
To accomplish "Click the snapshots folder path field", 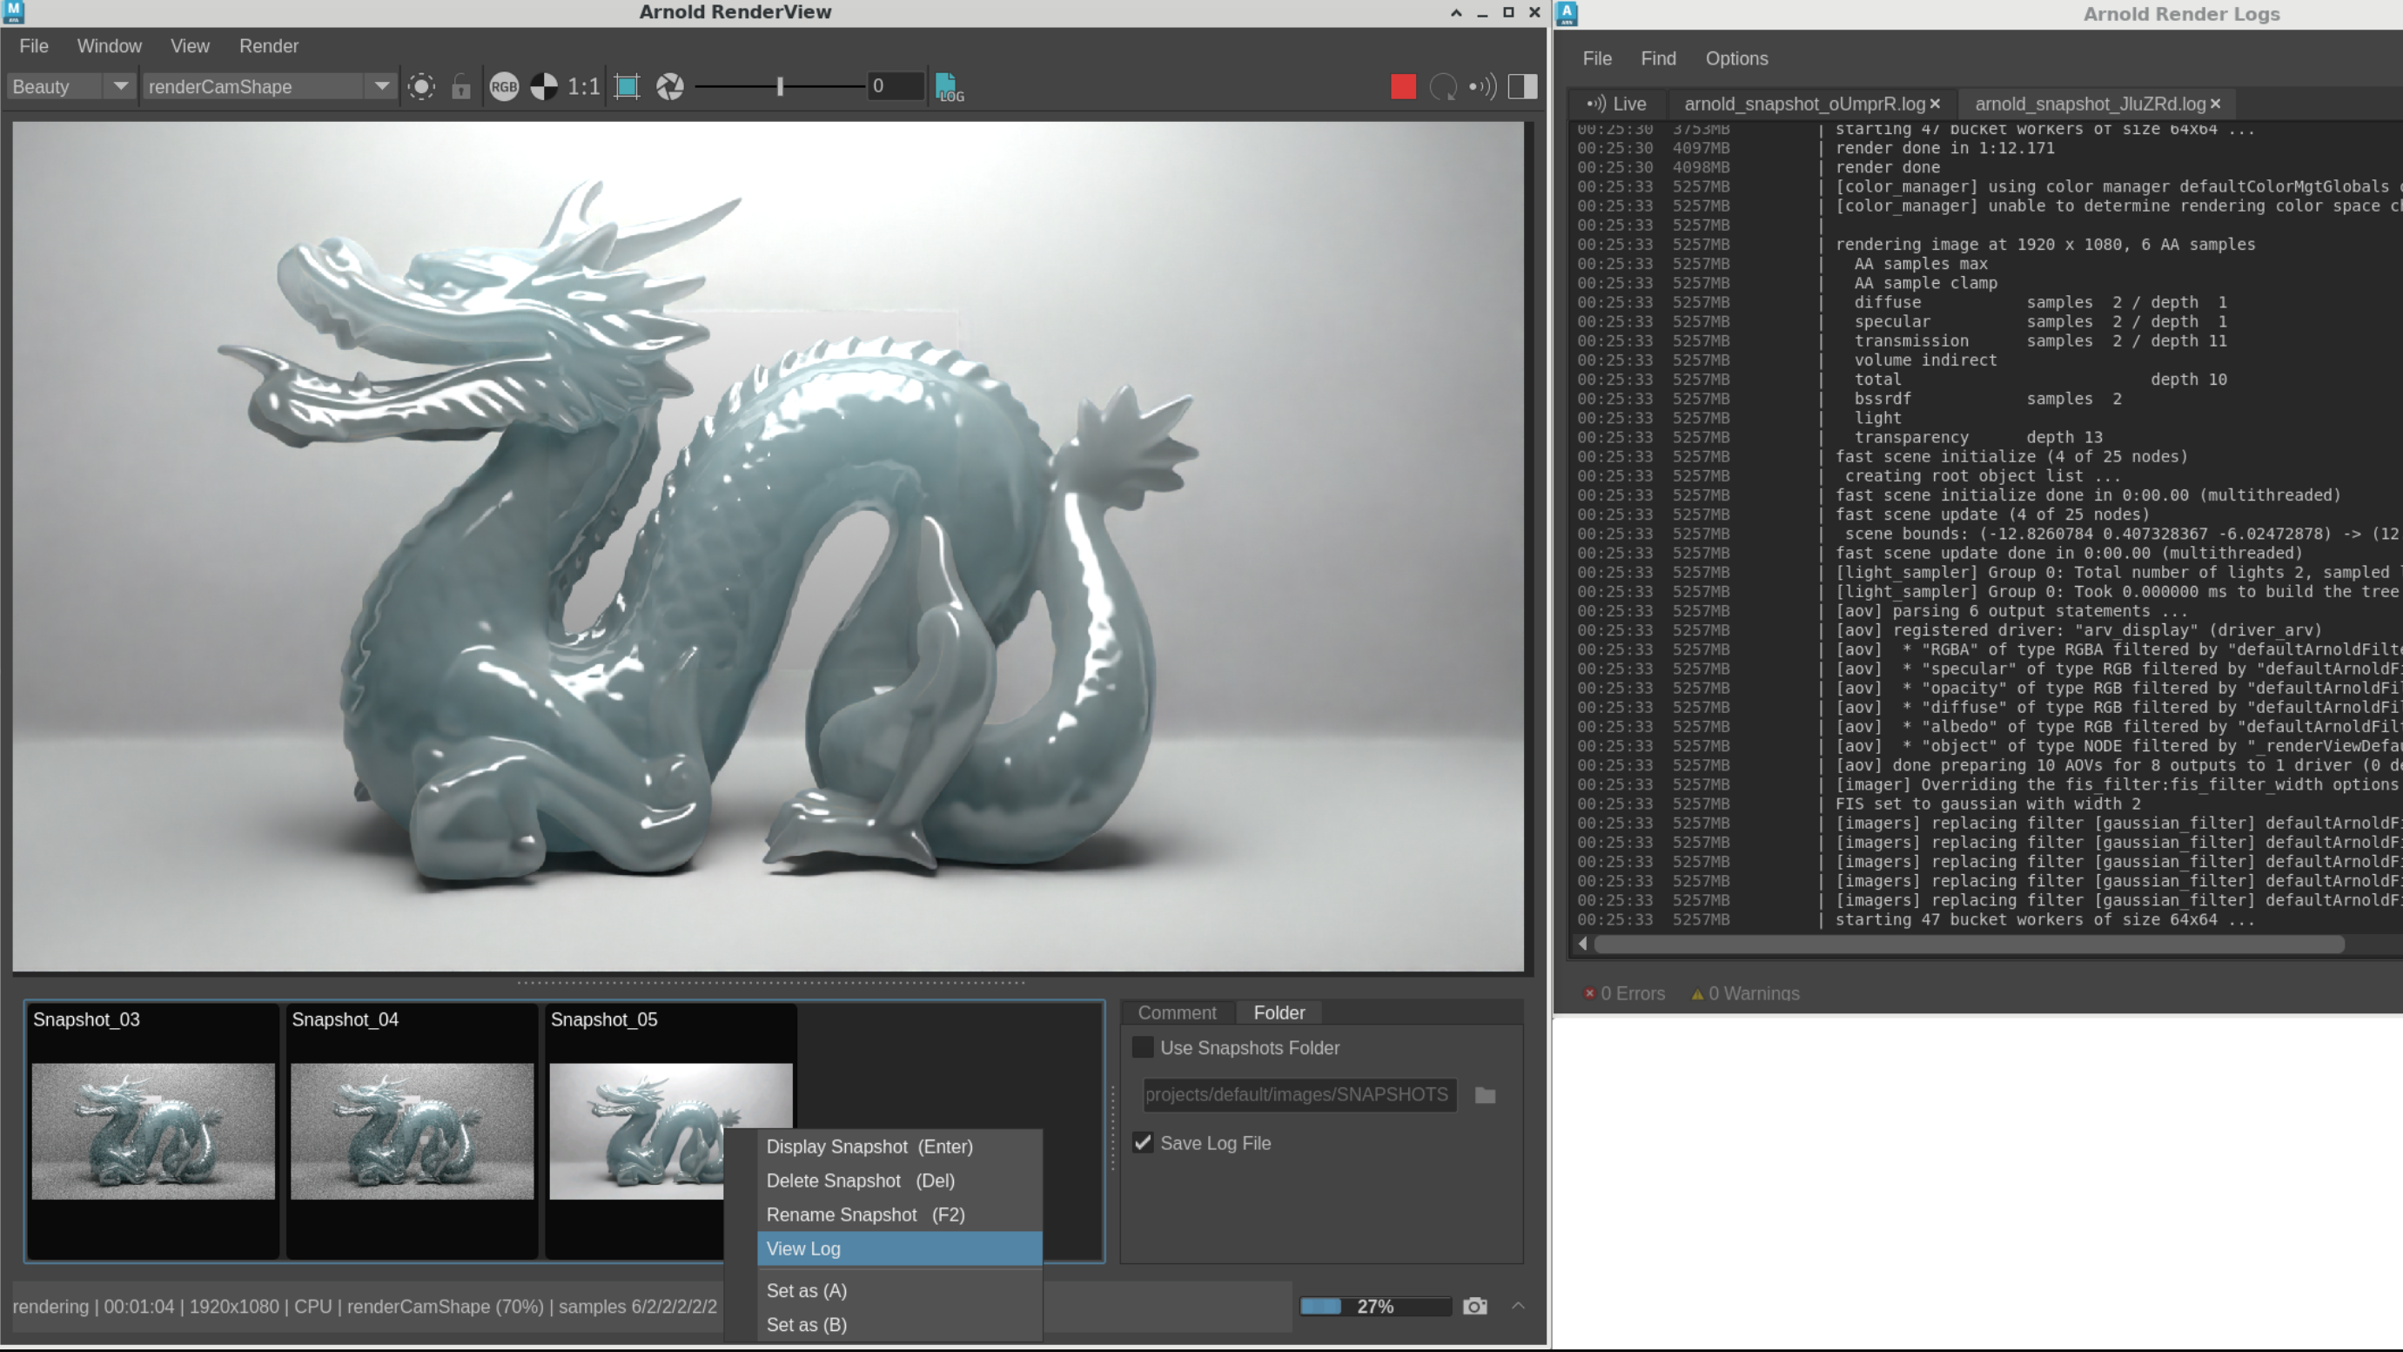I will pos(1299,1094).
